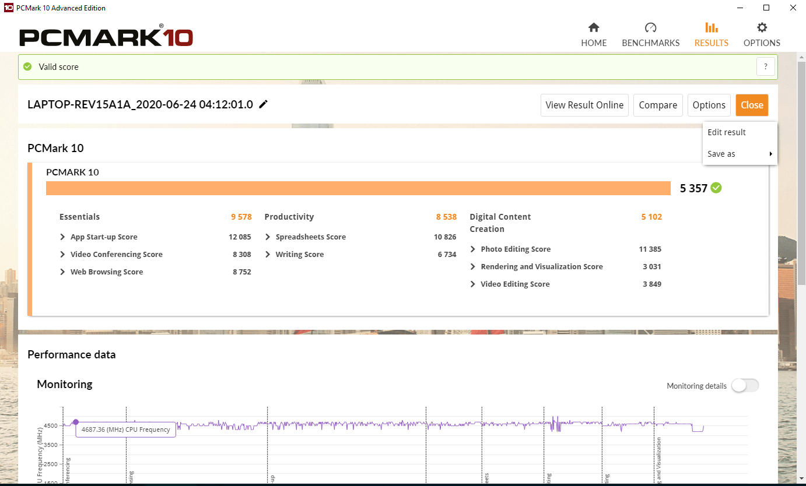Click the purple CPU frequency graph marker
This screenshot has width=806, height=486.
pos(75,422)
